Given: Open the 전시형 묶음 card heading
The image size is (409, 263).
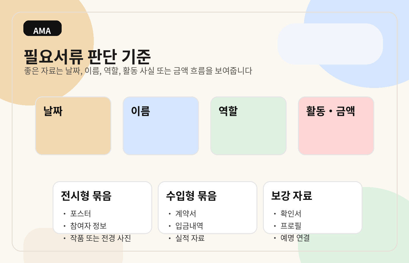Looking at the screenshot, I should click(86, 196).
